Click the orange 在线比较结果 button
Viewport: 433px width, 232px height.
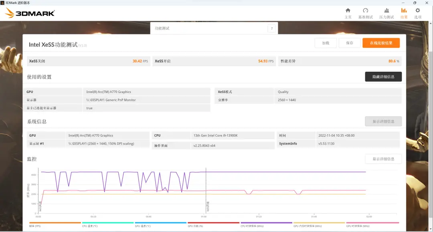click(381, 43)
